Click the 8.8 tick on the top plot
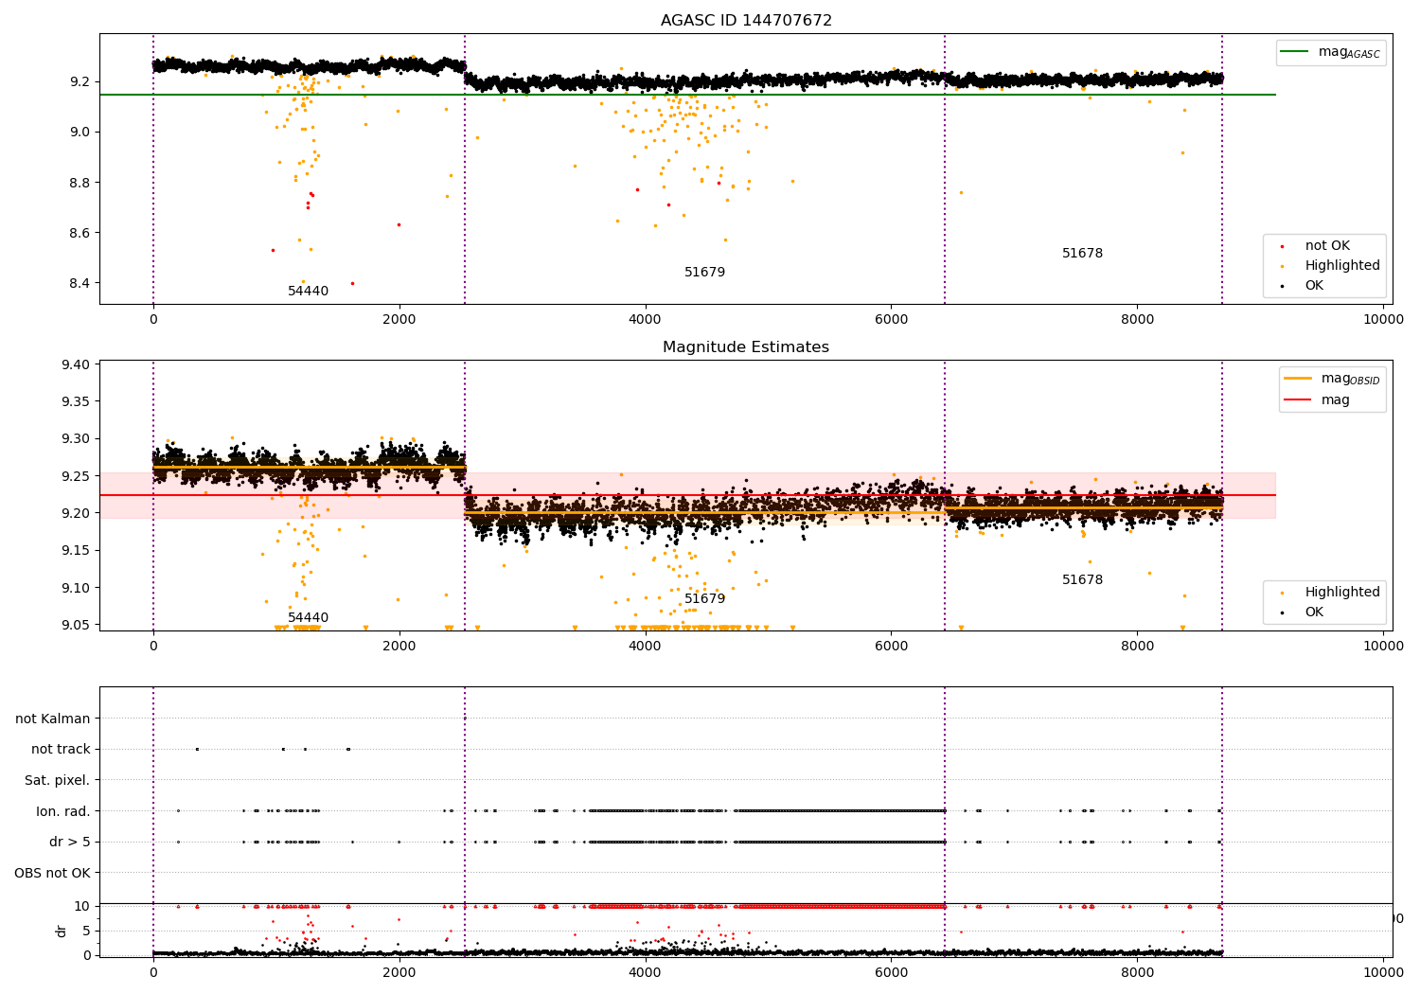1420x994 pixels. tap(81, 183)
